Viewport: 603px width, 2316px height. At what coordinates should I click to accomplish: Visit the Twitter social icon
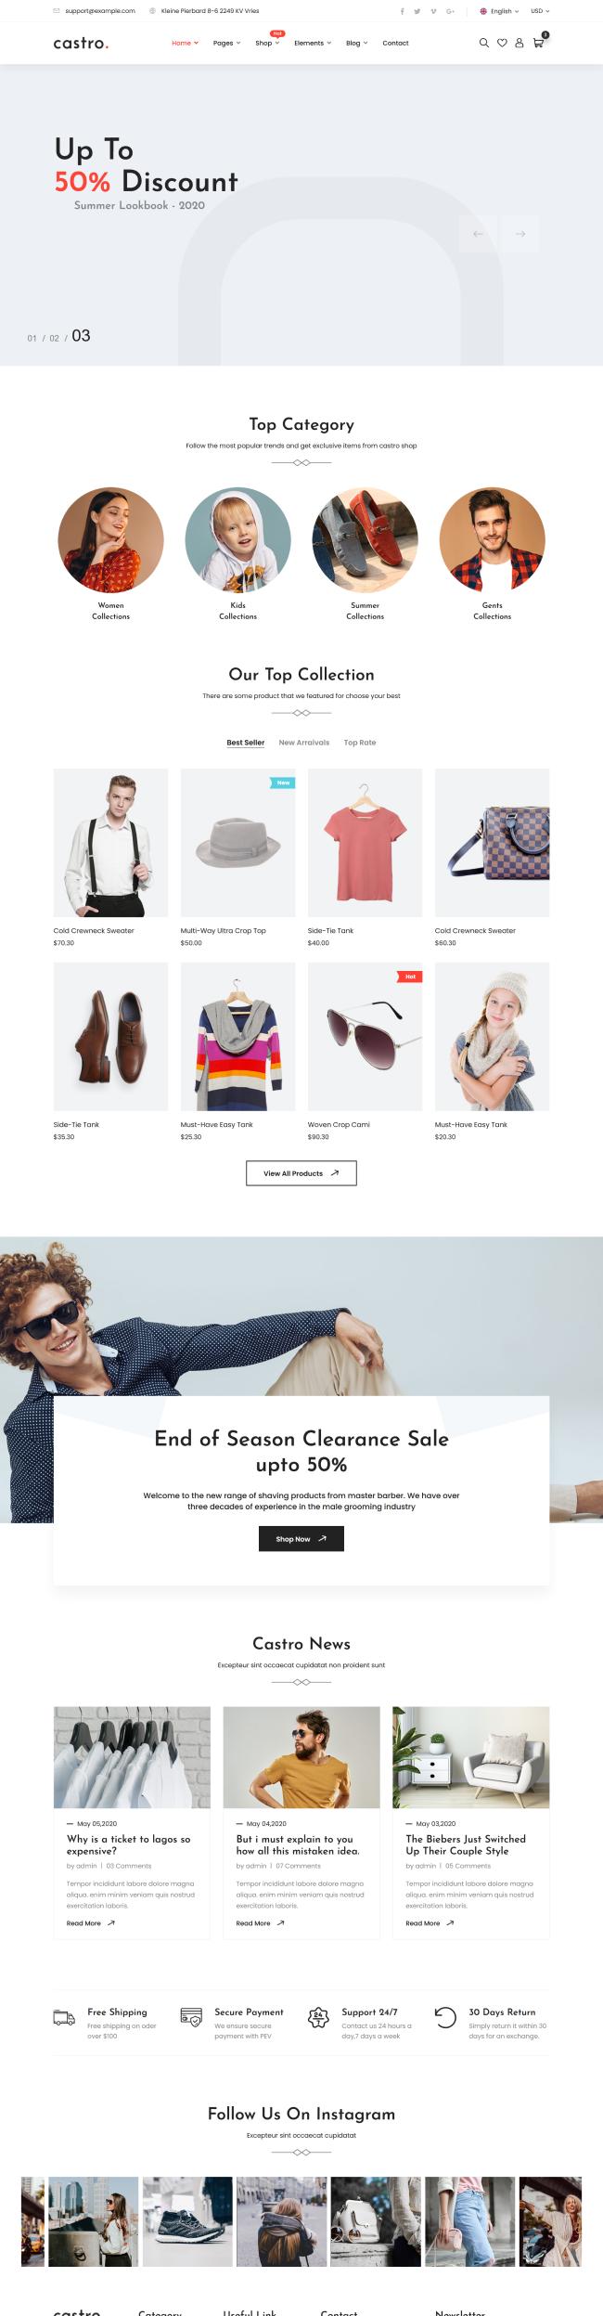[417, 11]
